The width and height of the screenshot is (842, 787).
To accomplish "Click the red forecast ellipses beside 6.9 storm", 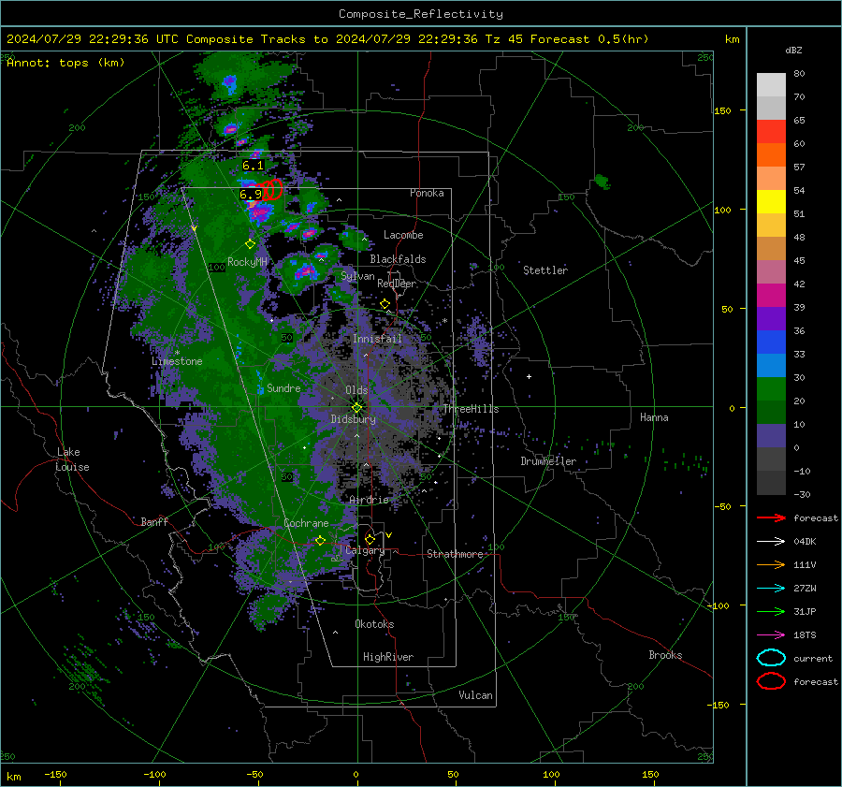I will pos(271,190).
